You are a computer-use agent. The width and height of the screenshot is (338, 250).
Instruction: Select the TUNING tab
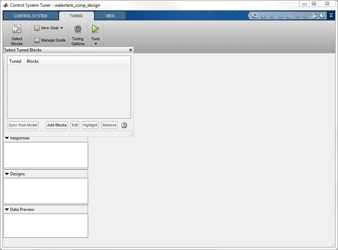pos(76,16)
